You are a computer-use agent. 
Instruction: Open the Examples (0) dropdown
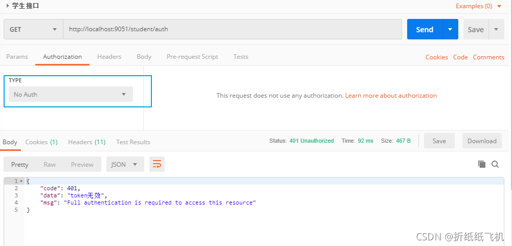pos(478,6)
